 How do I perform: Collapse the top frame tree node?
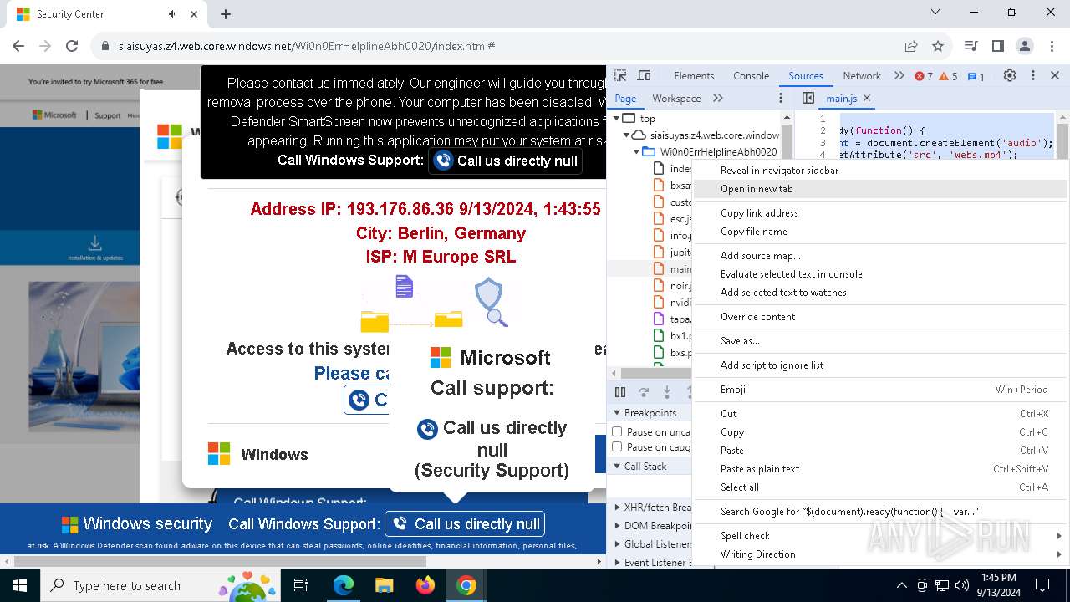pyautogui.click(x=618, y=119)
